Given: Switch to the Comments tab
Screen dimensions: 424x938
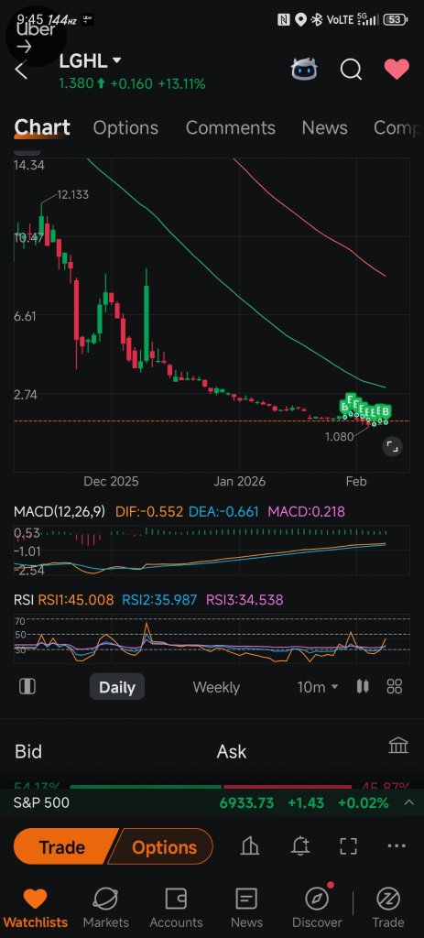Looking at the screenshot, I should coord(230,127).
